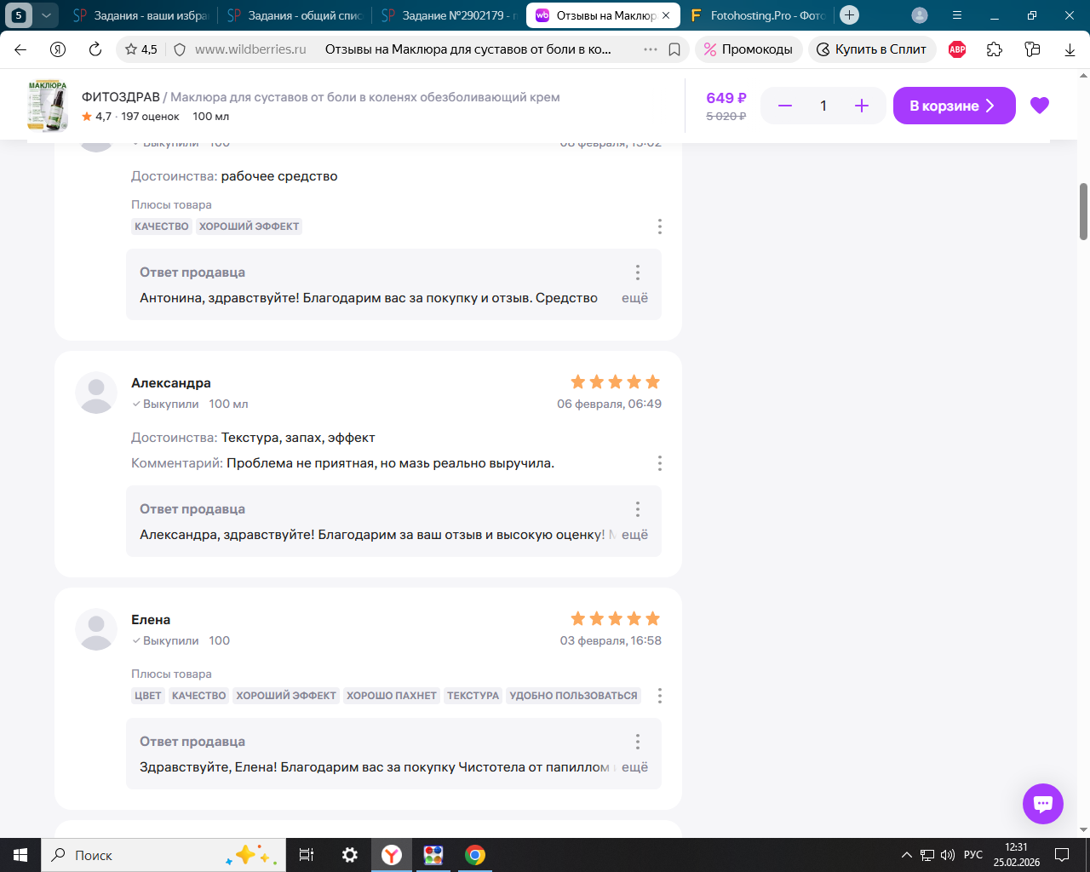Switch input language via 'РУС' indicator
This screenshot has width=1090, height=872.
coord(973,855)
